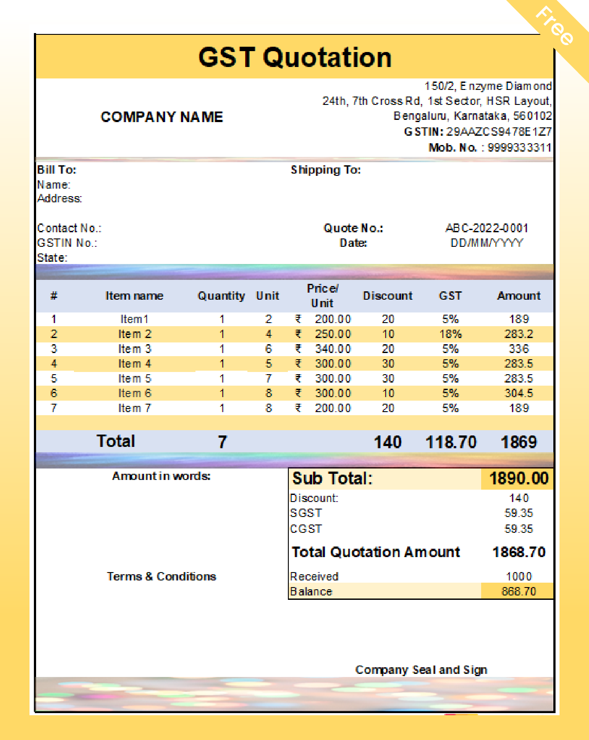Click the Total row label

(116, 441)
